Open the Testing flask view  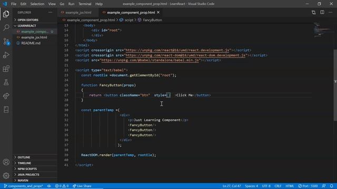(6, 82)
